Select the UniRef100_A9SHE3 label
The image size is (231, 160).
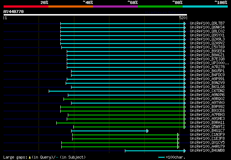tap(207, 119)
